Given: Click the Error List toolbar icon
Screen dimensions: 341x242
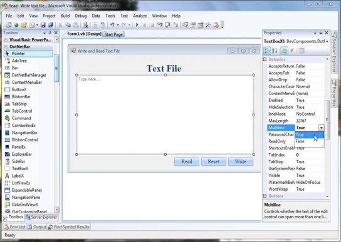Looking at the screenshot, I should click(216, 25).
